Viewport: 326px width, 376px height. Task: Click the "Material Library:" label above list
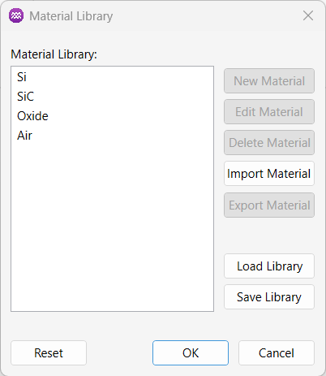54,54
